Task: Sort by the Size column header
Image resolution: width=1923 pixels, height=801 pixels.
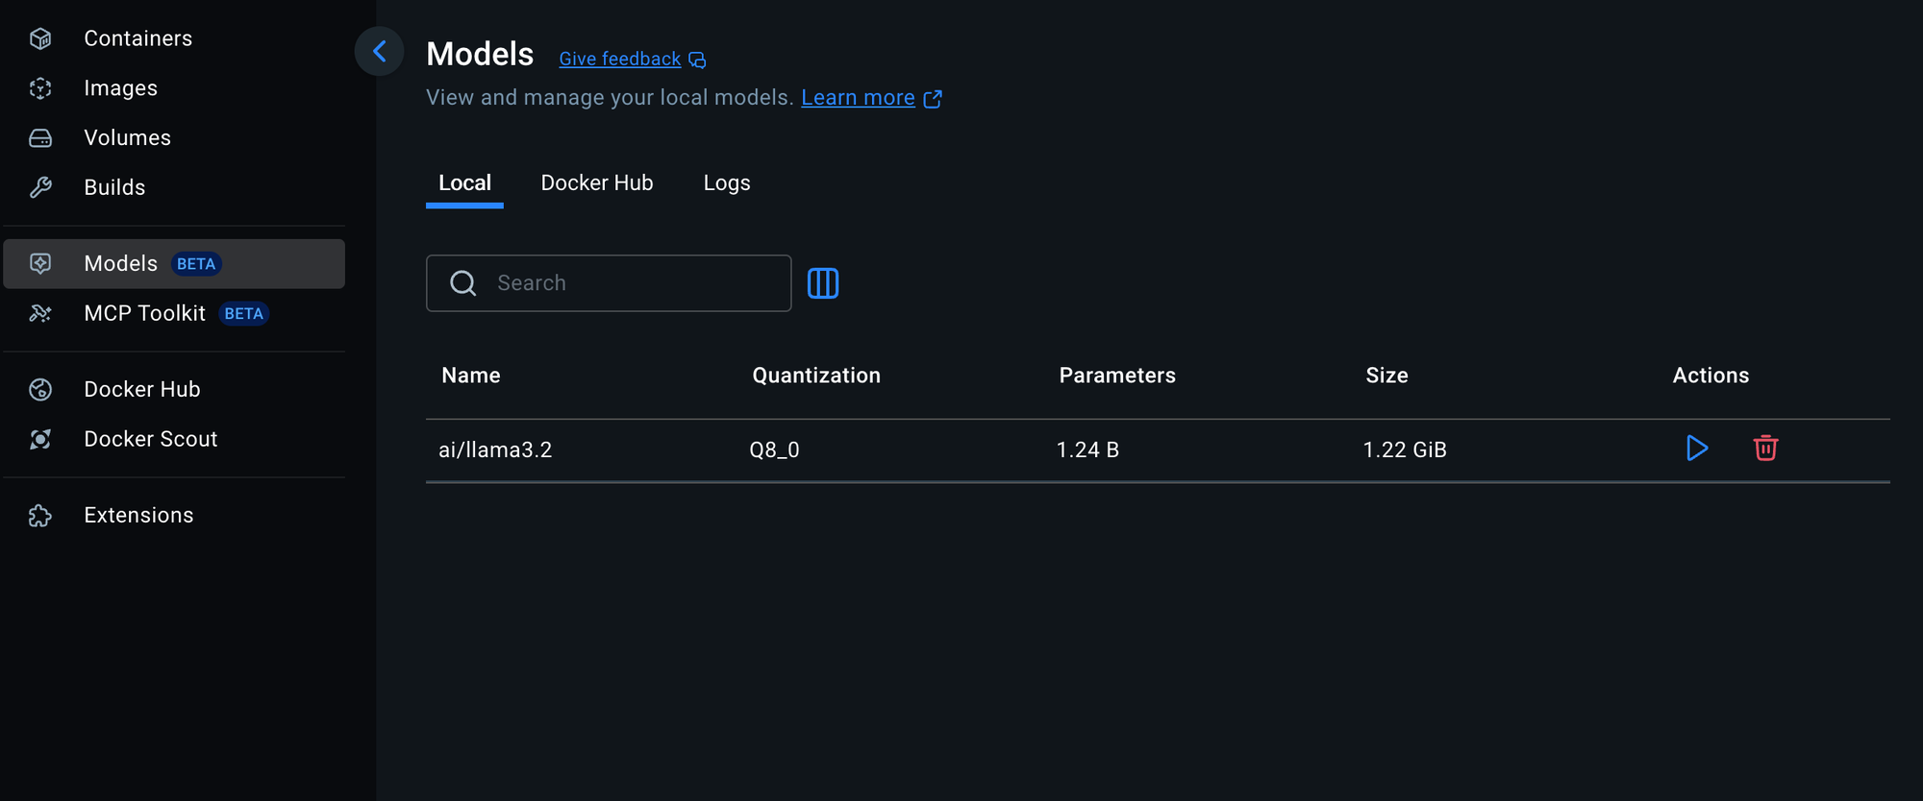Action: click(x=1386, y=376)
